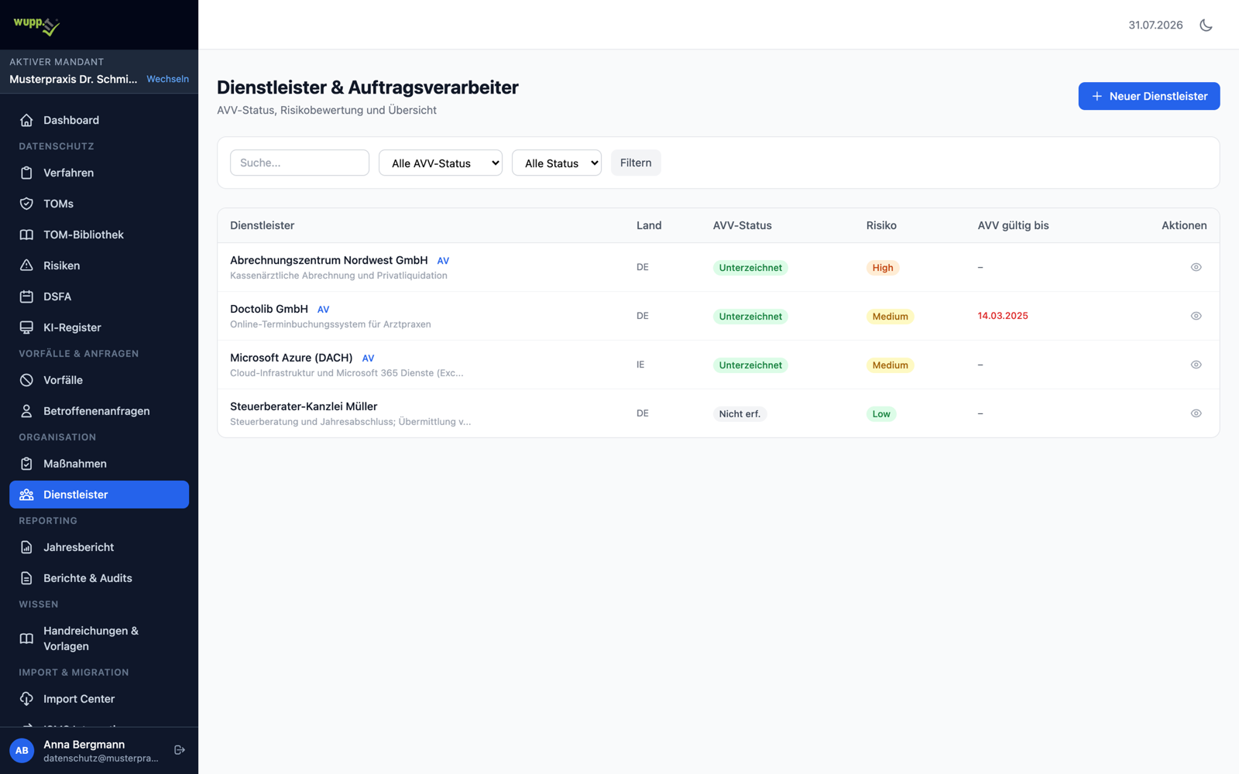The width and height of the screenshot is (1239, 774).
Task: Click the Dienstleister column header
Action: (262, 225)
